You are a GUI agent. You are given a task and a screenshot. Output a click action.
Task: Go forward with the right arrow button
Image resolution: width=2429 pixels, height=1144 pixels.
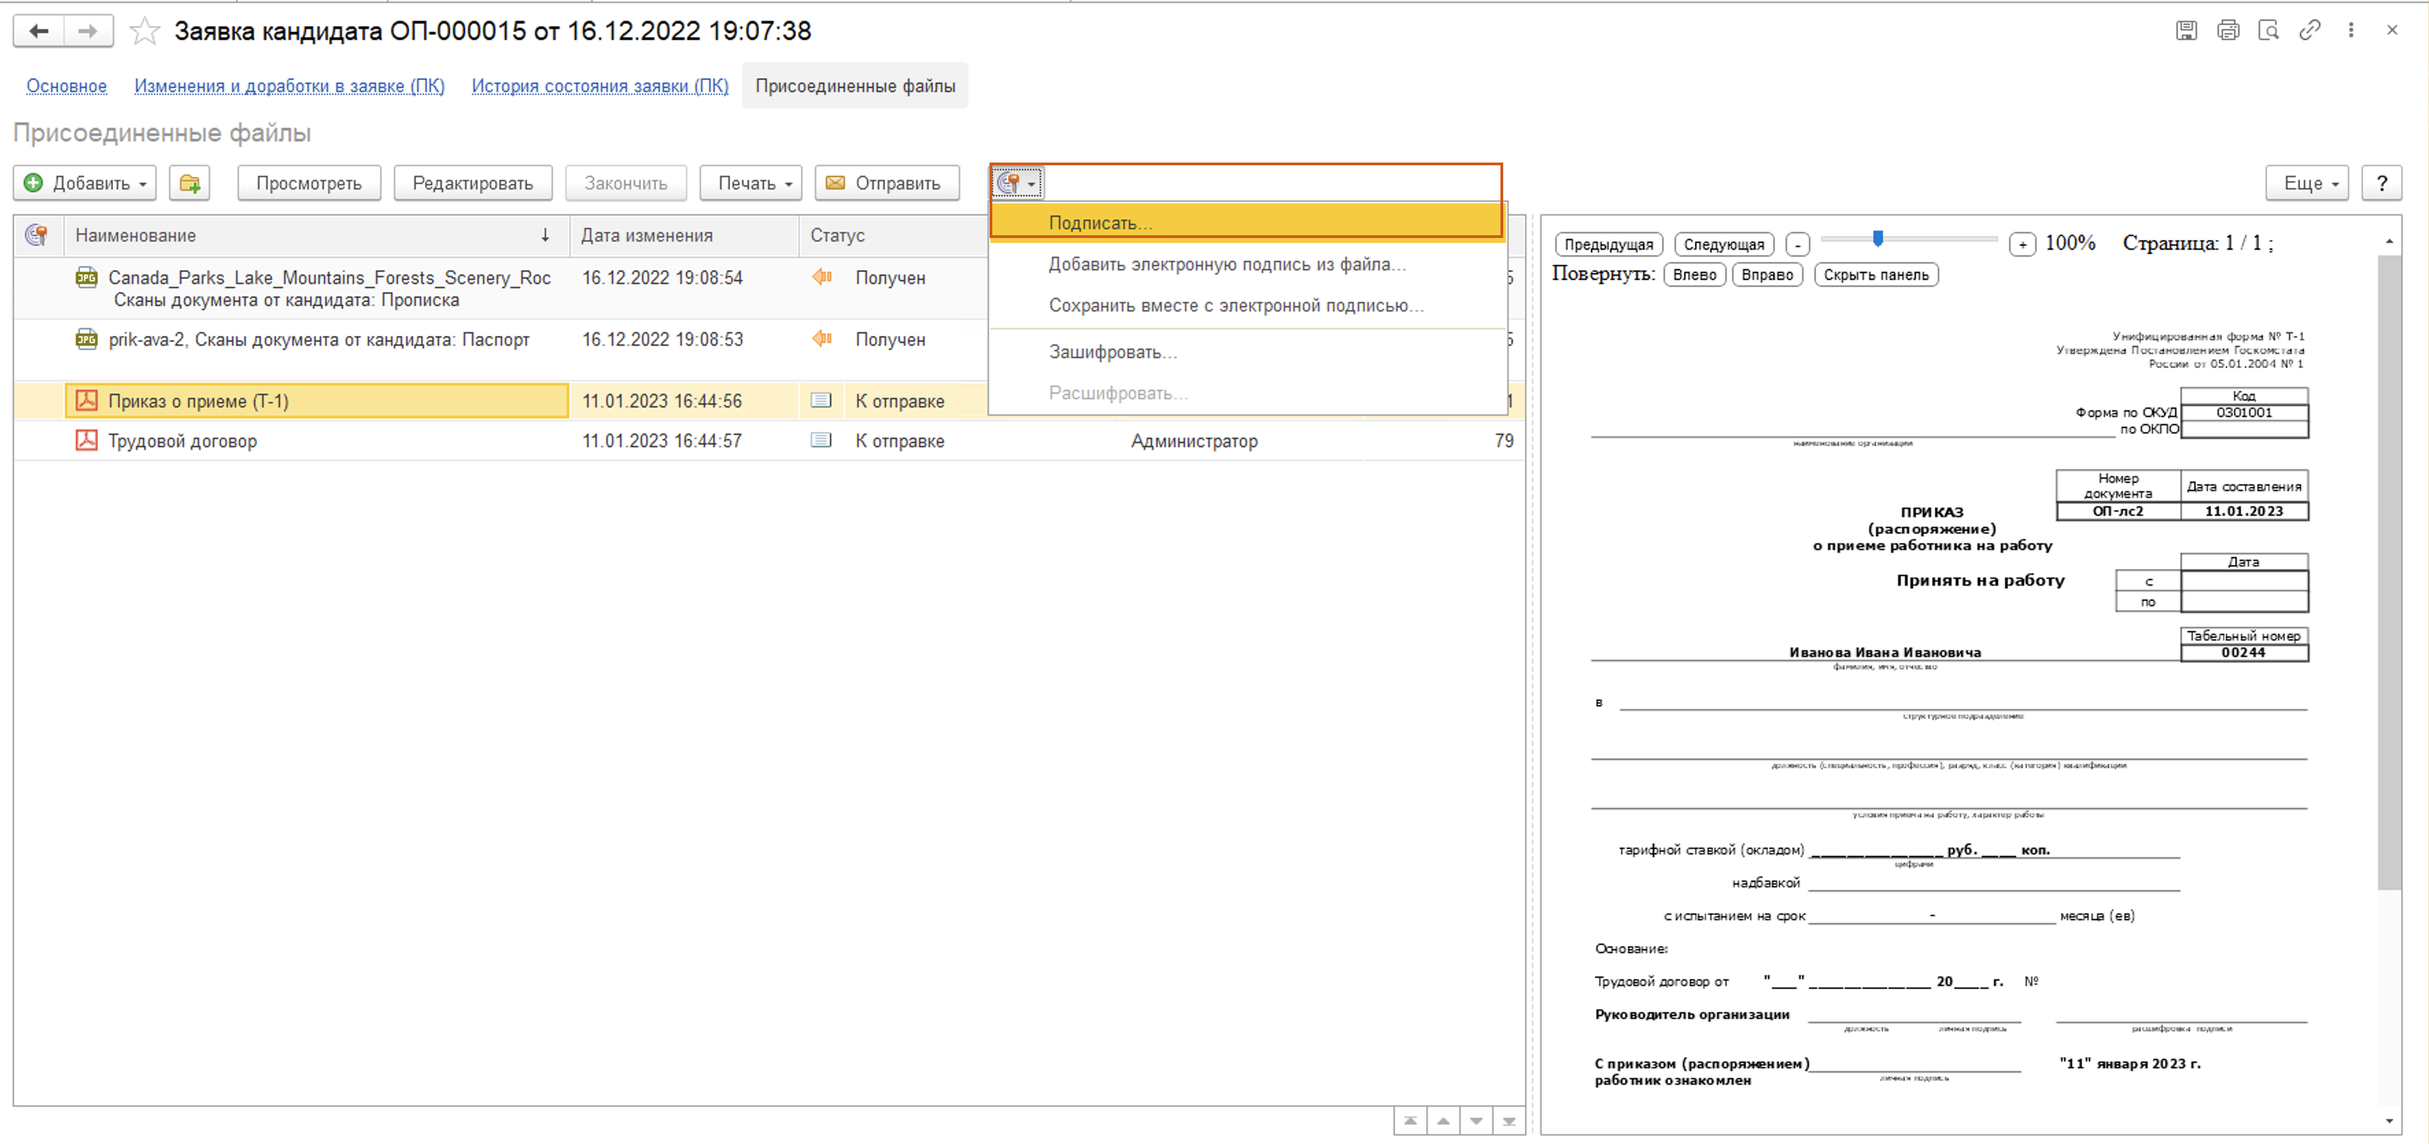88,31
